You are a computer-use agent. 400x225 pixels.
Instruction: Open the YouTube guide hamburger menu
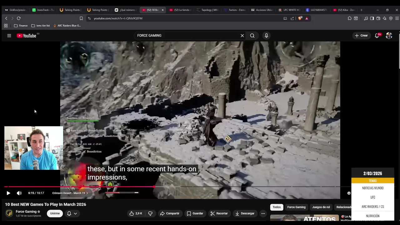[9, 36]
